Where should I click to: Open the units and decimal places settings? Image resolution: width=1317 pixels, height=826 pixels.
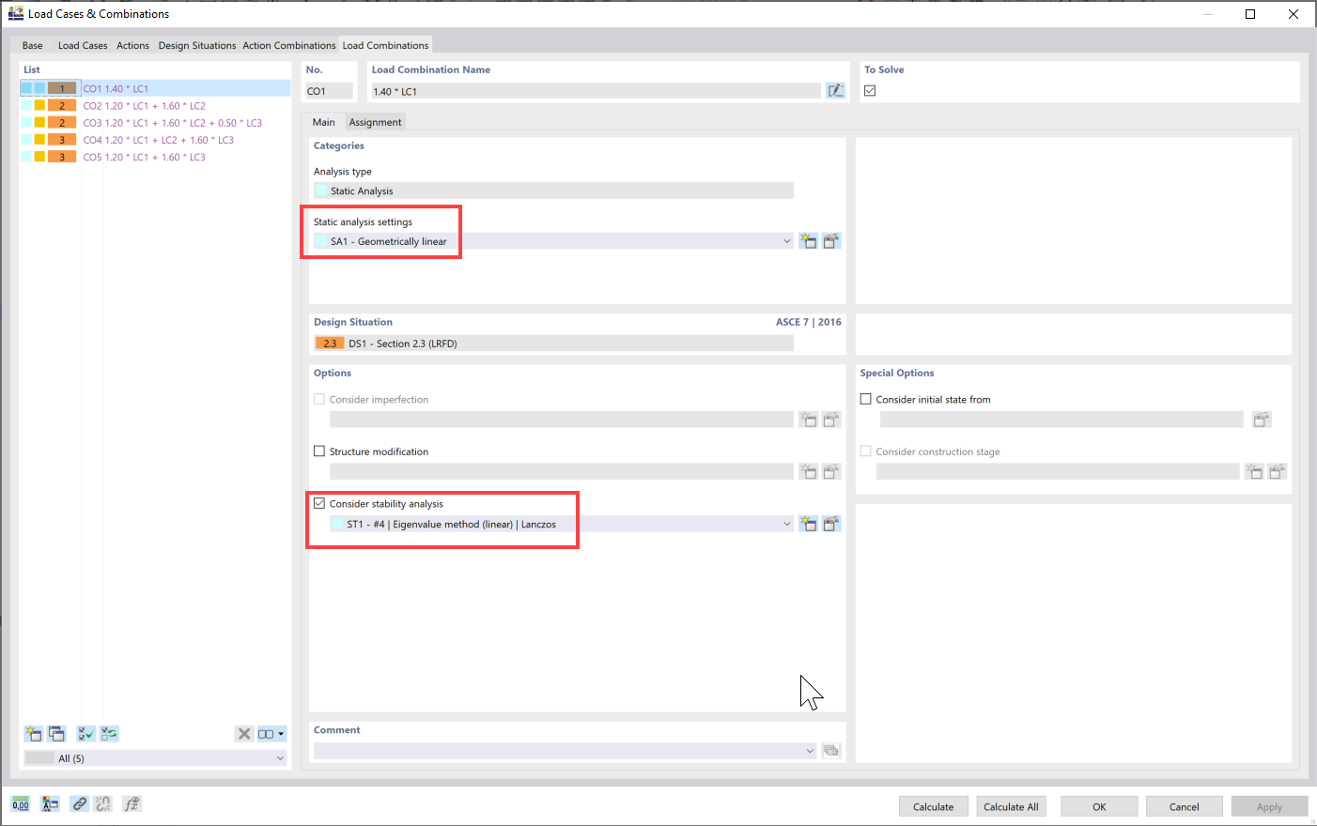click(20, 803)
